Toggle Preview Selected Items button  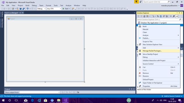coord(177,16)
